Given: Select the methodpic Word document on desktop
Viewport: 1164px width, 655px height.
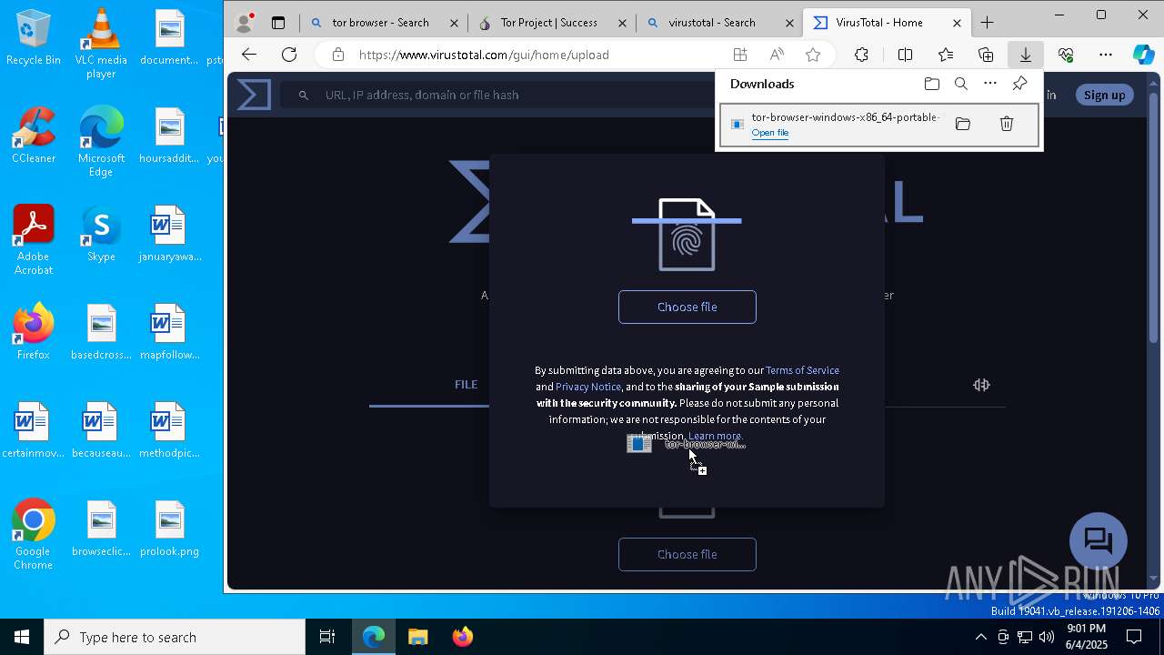Looking at the screenshot, I should click(169, 430).
